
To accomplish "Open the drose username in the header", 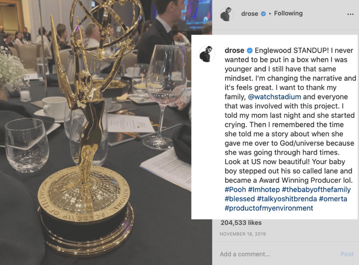I will (250, 14).
